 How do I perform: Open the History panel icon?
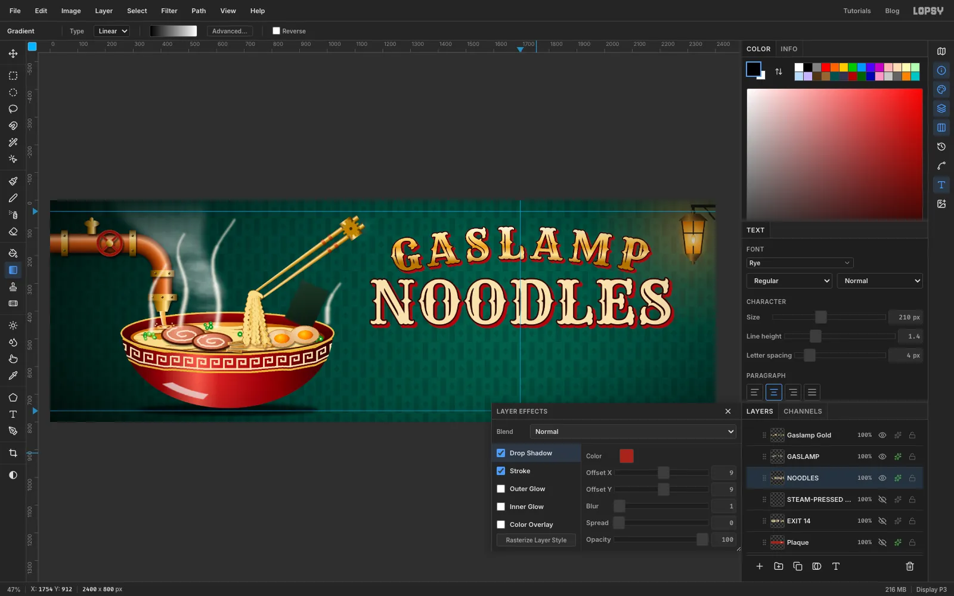coord(941,147)
